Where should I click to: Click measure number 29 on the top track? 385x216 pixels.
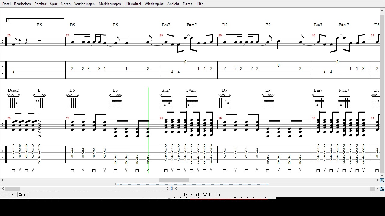[220, 35]
